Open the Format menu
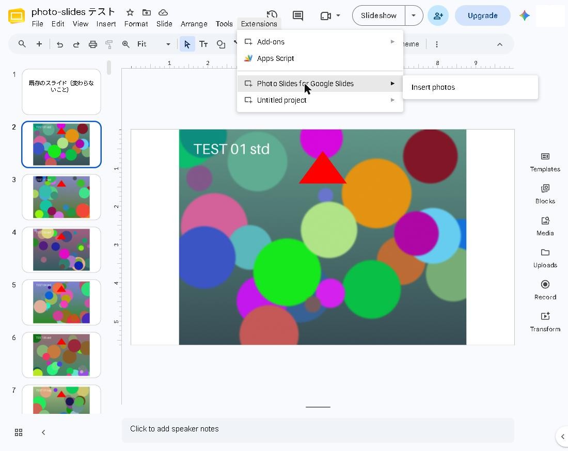 pos(136,24)
